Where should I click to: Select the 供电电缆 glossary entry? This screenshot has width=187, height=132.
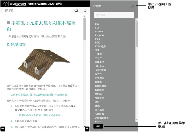click(99, 62)
